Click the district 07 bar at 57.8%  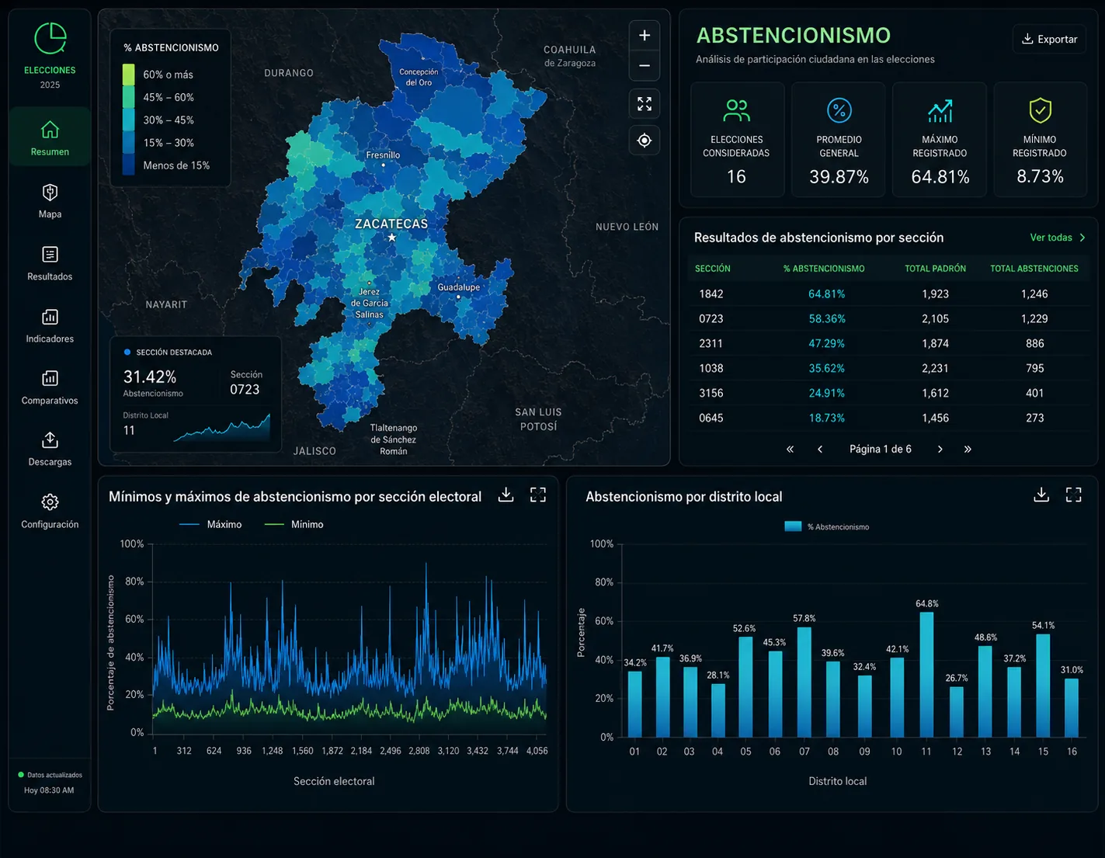pyautogui.click(x=804, y=682)
